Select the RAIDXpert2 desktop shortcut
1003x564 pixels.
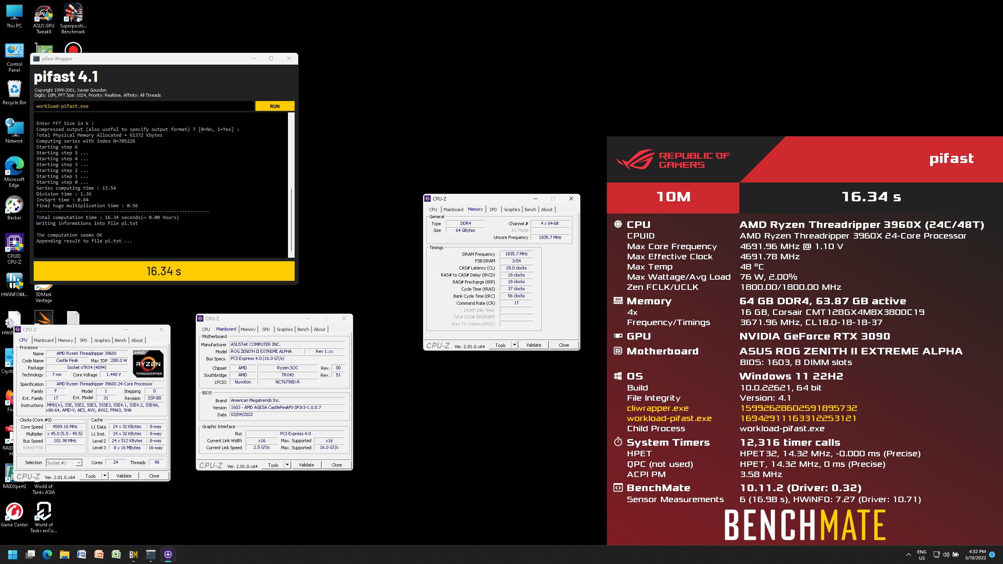point(14,476)
